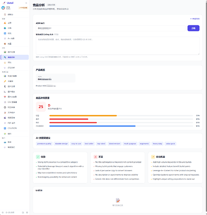Viewport: 207px width, 215px height.
Task: Click the blue score progress bar
Action: point(93,126)
